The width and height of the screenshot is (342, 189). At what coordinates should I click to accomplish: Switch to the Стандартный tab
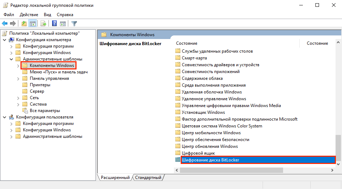pyautogui.click(x=148, y=178)
